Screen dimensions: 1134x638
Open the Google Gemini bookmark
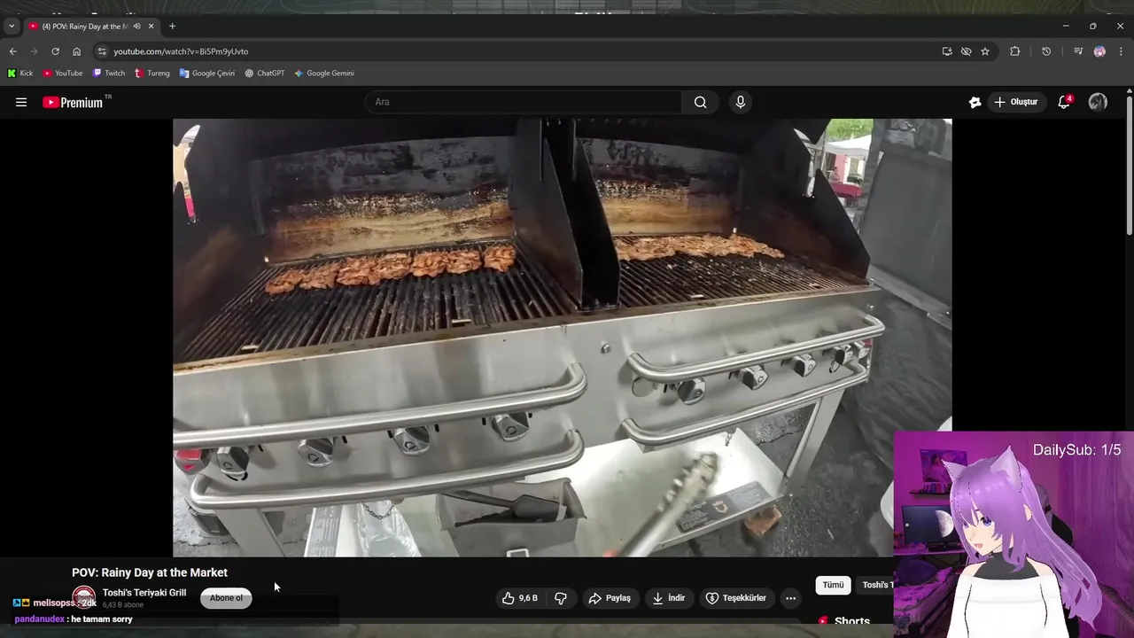pyautogui.click(x=324, y=74)
